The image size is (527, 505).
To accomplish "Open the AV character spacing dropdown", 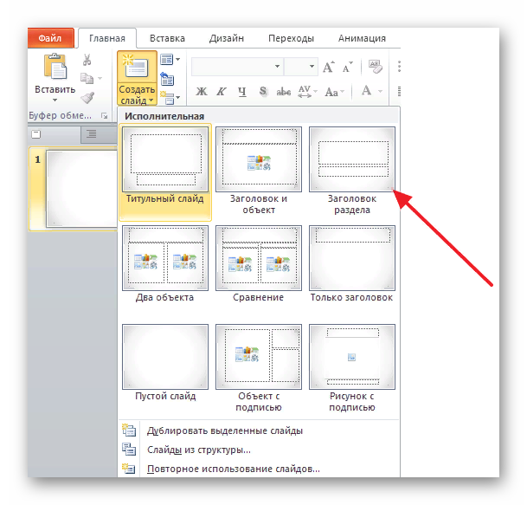I will [307, 92].
